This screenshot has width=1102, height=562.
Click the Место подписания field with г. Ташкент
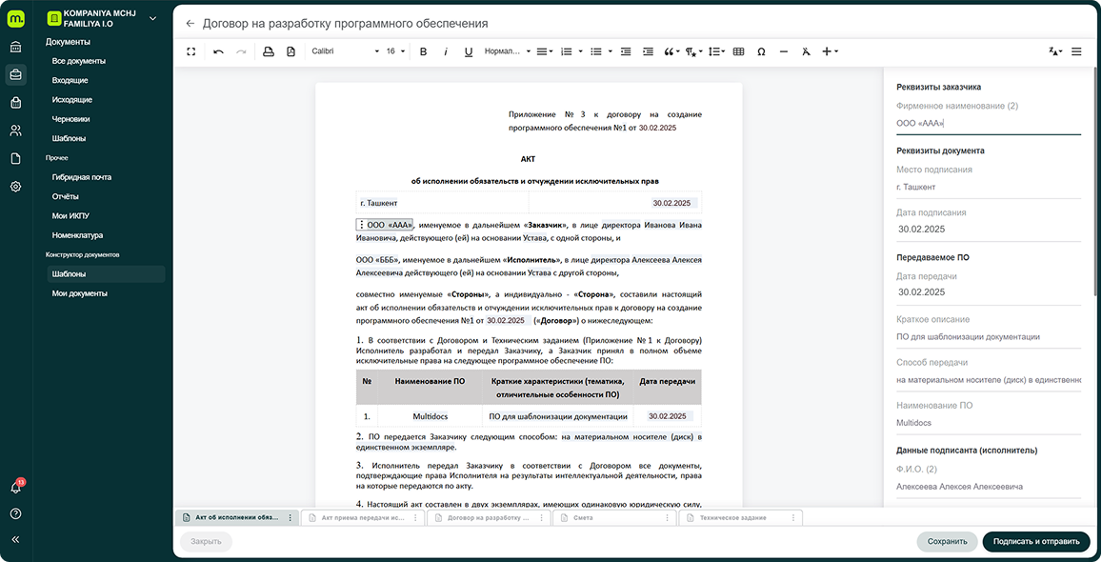tap(988, 188)
